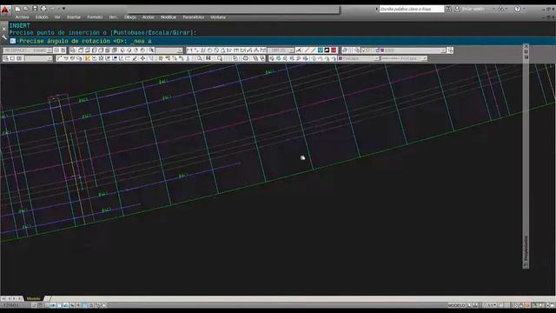Click the command line customize wrench icon
This screenshot has height=313, width=556.
coord(3,37)
